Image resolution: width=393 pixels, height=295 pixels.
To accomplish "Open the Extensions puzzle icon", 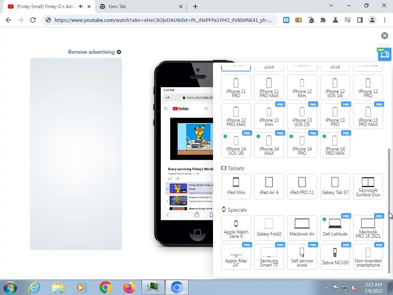I will click(323, 20).
